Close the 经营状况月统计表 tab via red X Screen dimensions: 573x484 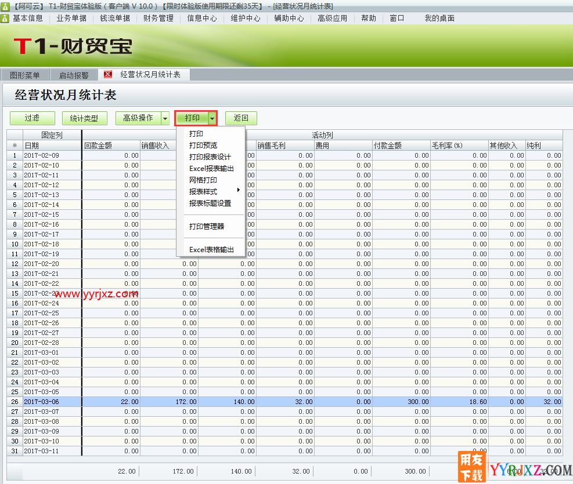(x=107, y=74)
